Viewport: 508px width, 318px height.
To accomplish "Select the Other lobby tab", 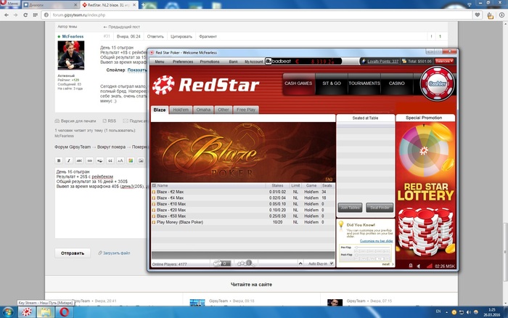I will 224,110.
